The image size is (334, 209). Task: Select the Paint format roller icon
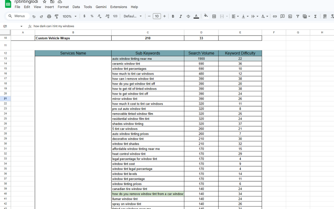pyautogui.click(x=57, y=16)
